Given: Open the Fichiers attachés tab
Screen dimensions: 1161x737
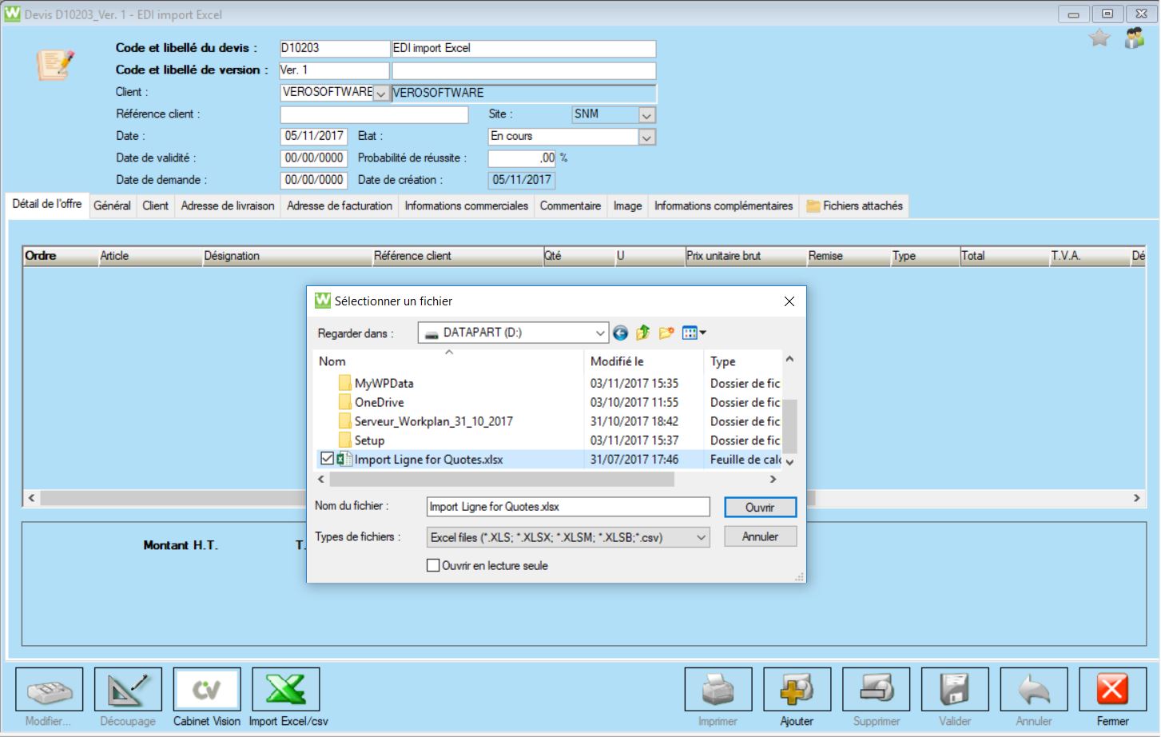Looking at the screenshot, I should pyautogui.click(x=855, y=205).
